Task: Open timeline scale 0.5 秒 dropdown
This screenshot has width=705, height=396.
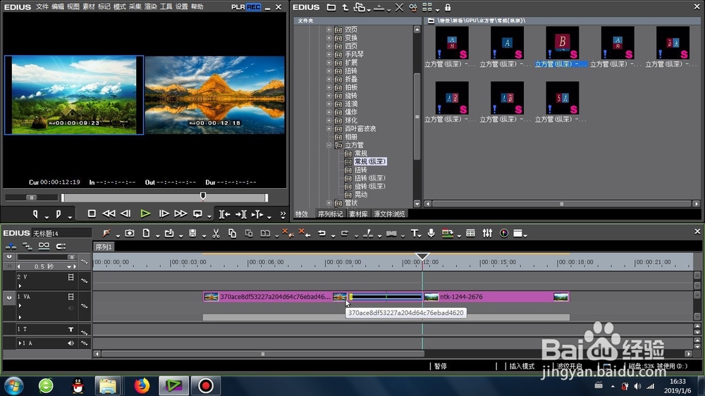Action: 69,266
